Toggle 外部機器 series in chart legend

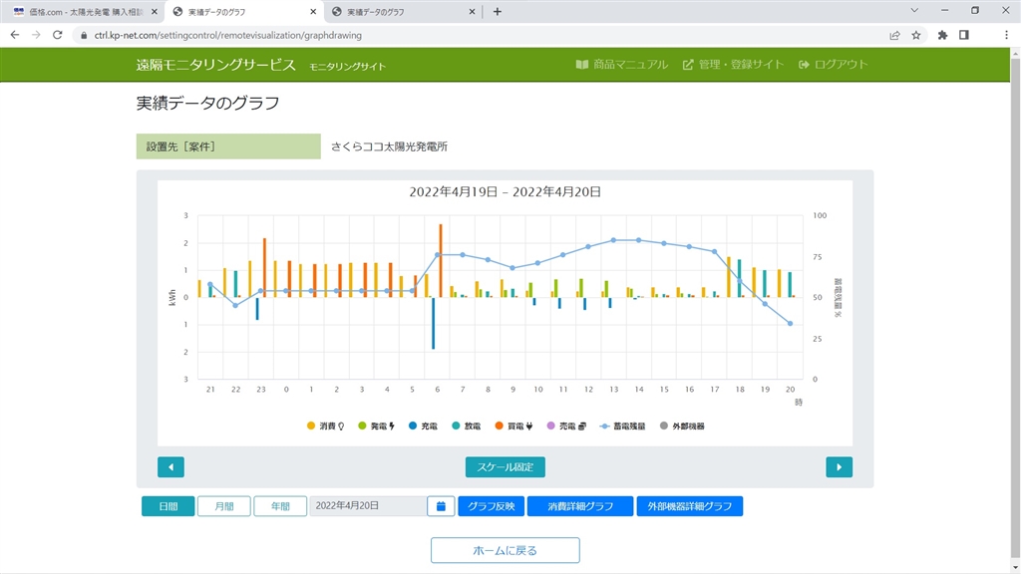coord(682,426)
